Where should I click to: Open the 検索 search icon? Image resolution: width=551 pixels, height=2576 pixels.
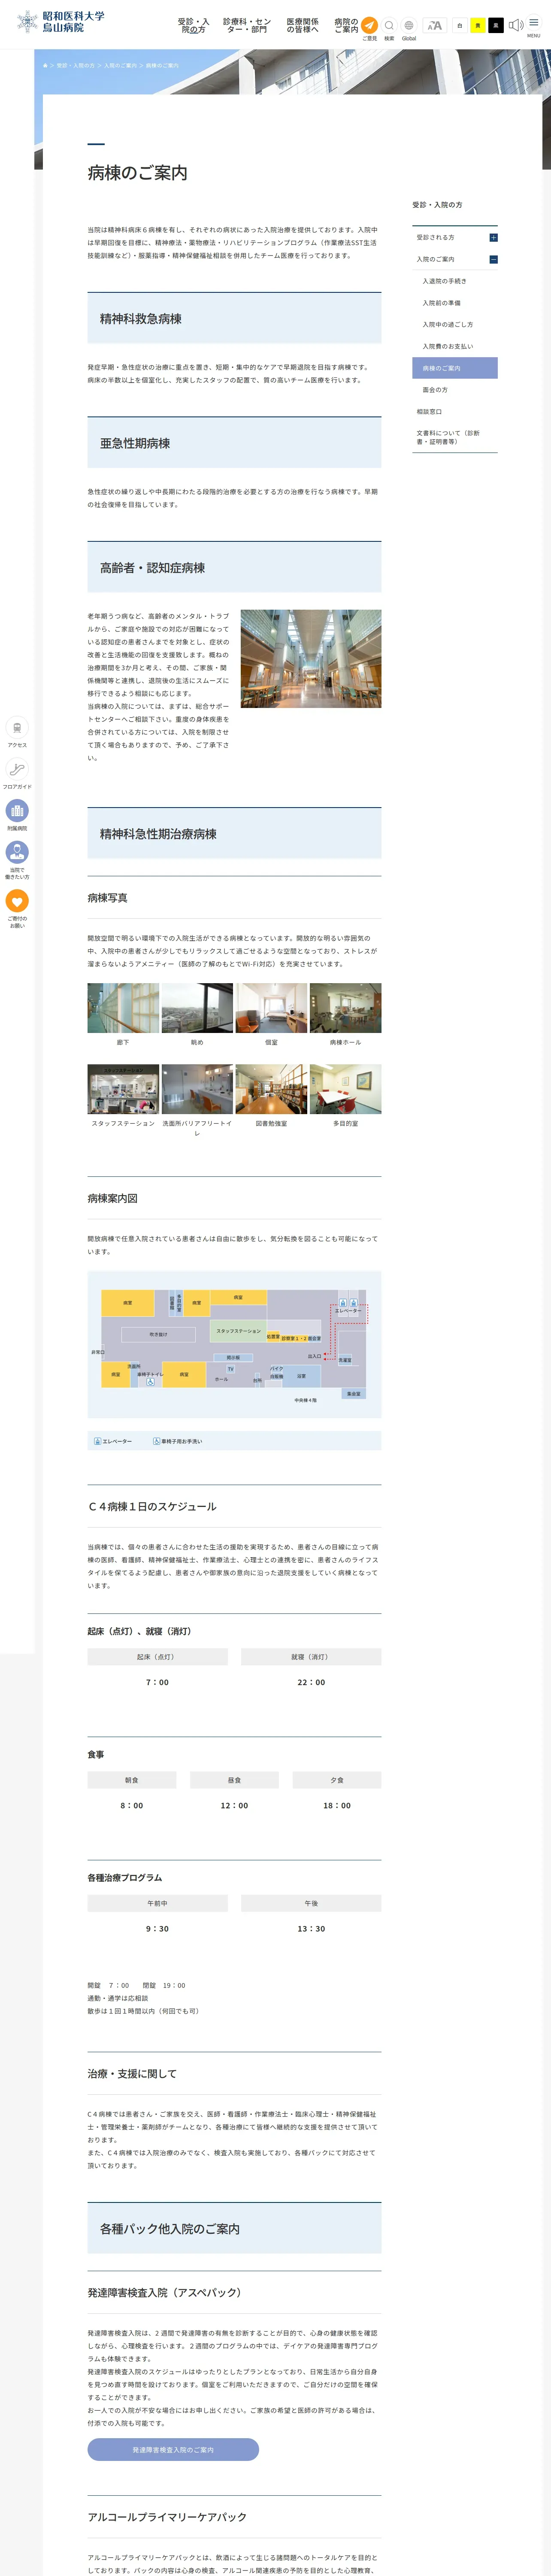coord(389,25)
